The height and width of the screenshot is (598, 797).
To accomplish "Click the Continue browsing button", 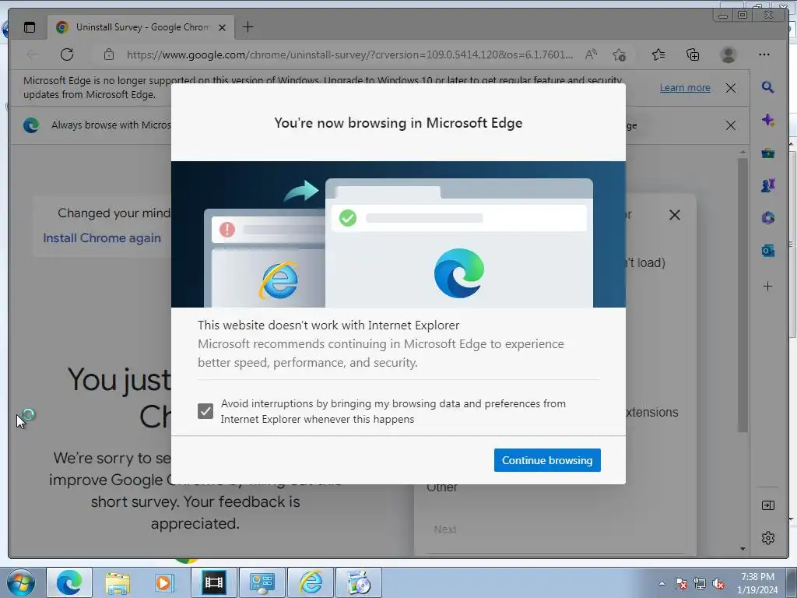I will 547,459.
